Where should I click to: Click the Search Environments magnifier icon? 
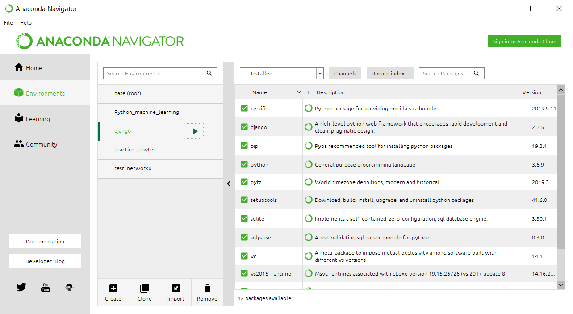[209, 73]
